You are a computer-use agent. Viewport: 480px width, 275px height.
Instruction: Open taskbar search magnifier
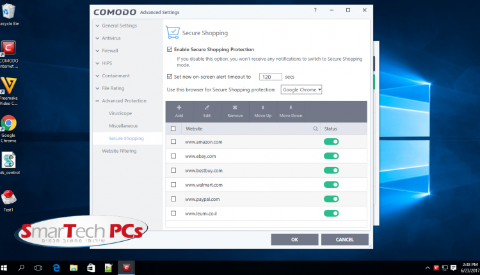pyautogui.click(x=21, y=268)
